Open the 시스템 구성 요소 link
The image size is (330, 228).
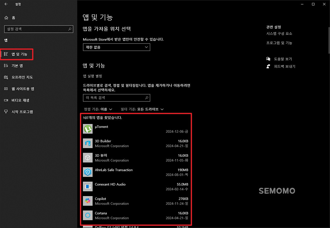279,33
